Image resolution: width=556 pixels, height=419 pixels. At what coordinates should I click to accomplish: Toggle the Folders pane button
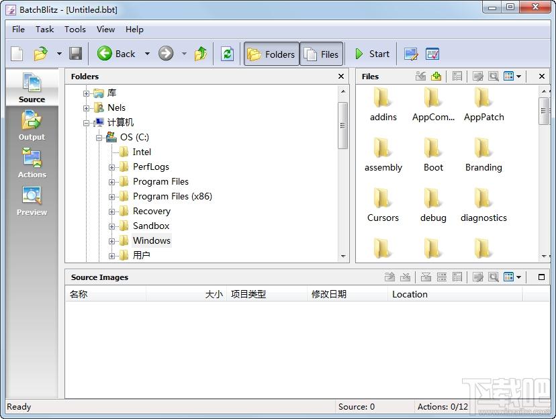click(271, 54)
